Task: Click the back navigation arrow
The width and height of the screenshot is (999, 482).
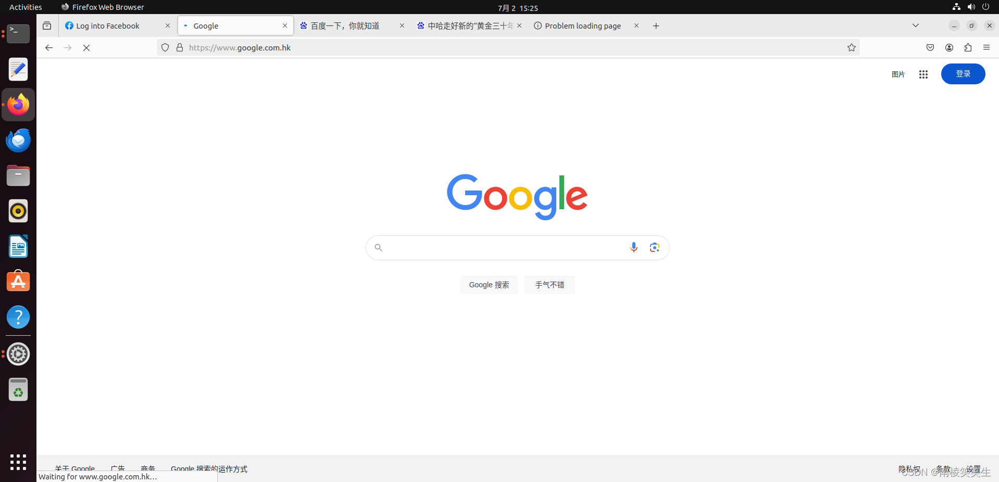Action: point(49,47)
